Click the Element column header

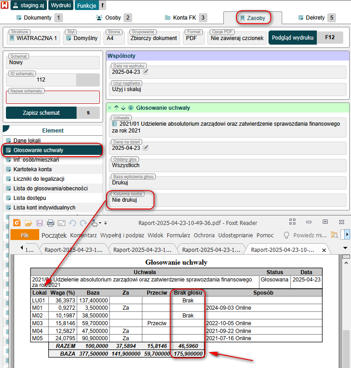53,131
